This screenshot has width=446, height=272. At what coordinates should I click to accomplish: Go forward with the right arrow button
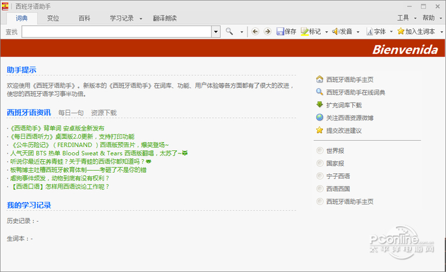(268, 31)
